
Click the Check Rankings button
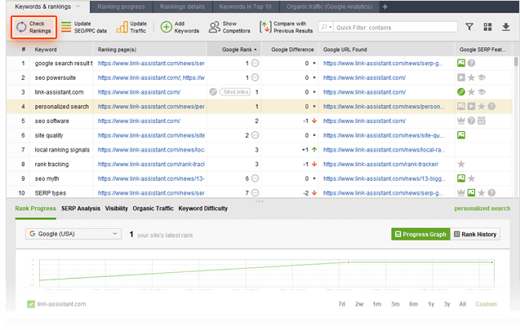tap(34, 27)
